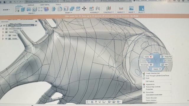This screenshot has height=106, width=189.
Task: Open the Insert dropdown menu
Action: point(131,12)
